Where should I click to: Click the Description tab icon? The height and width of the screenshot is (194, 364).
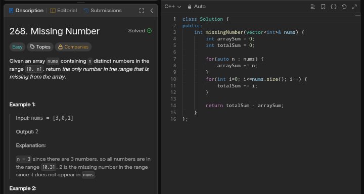tap(11, 11)
